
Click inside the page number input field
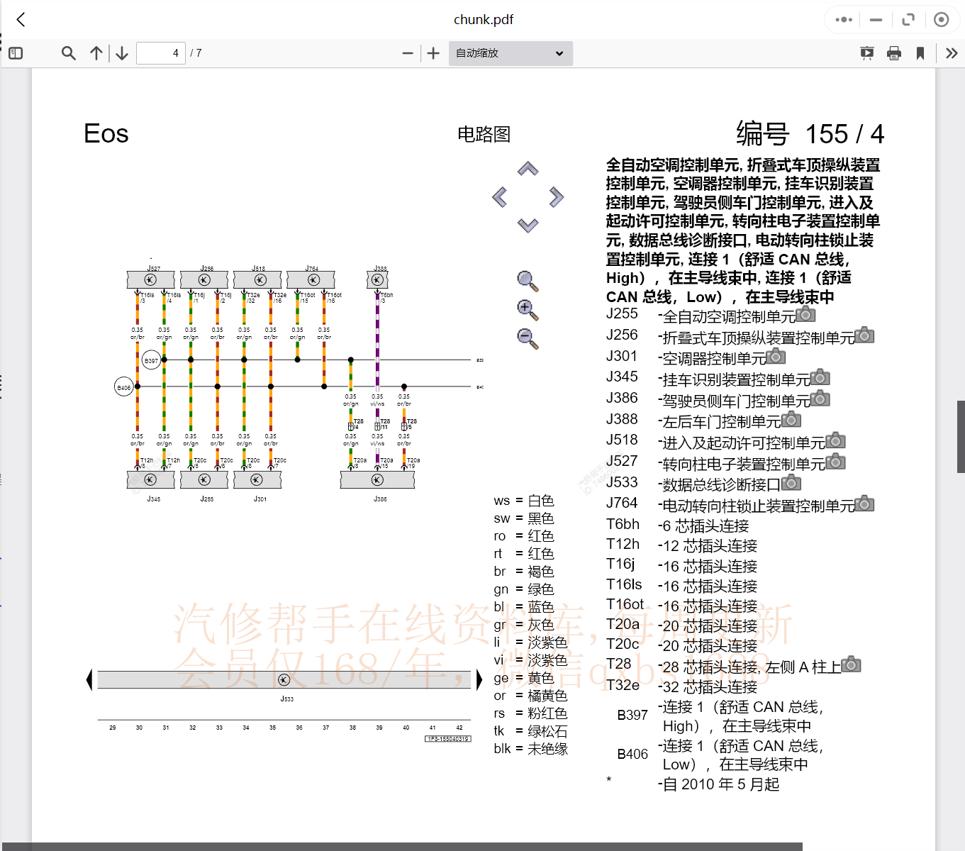coord(161,52)
